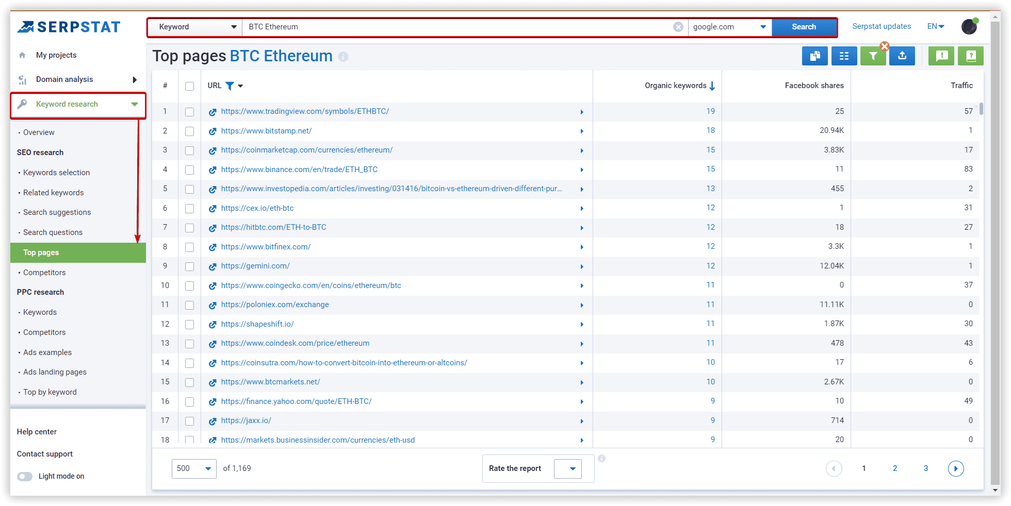Image resolution: width=1011 pixels, height=506 pixels.
Task: Click the Traffic column header
Action: [x=961, y=86]
